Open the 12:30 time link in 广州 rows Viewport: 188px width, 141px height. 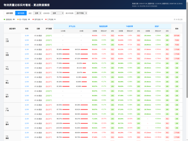(x=27, y=114)
